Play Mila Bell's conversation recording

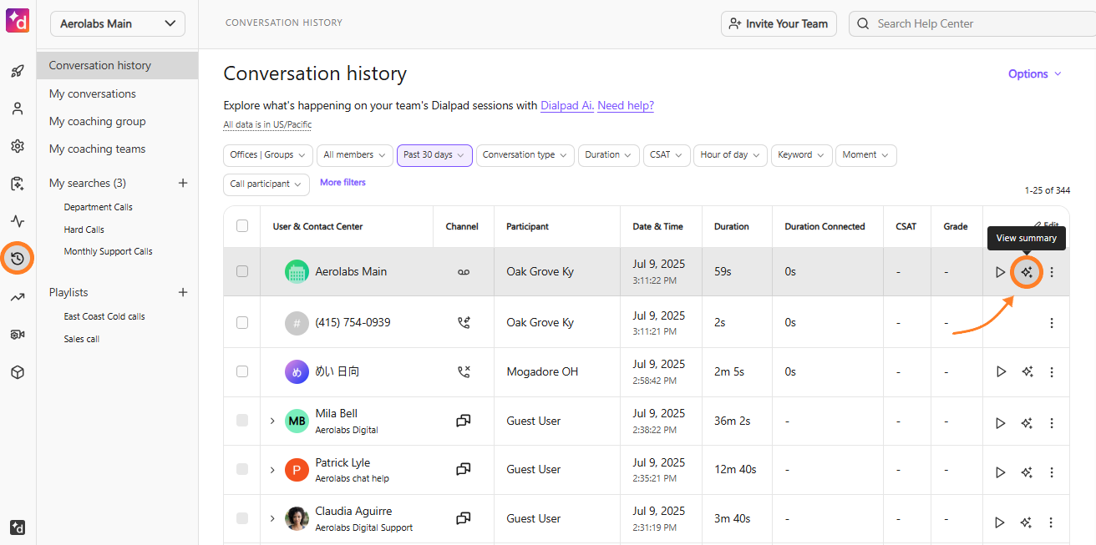coord(1001,423)
